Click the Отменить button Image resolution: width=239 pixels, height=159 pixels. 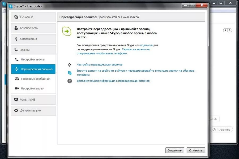(x=196, y=150)
